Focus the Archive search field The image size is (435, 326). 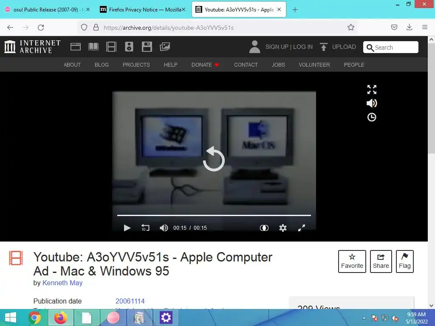tap(391, 47)
